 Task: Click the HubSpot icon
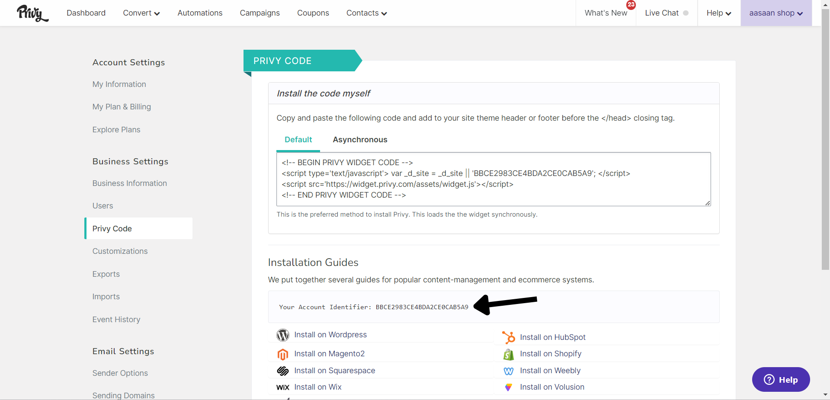(x=509, y=337)
